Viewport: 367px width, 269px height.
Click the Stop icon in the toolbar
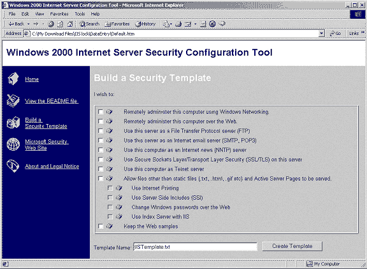pyautogui.click(x=51, y=24)
